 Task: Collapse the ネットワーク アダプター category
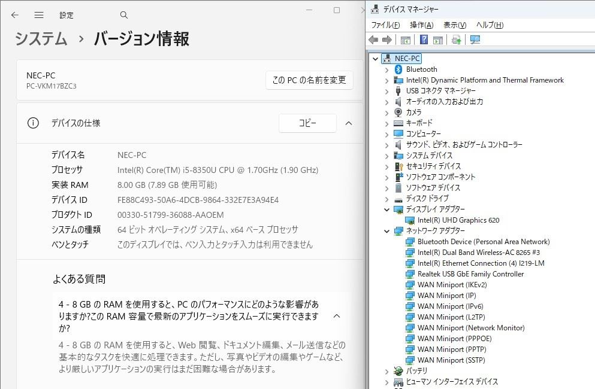[386, 231]
